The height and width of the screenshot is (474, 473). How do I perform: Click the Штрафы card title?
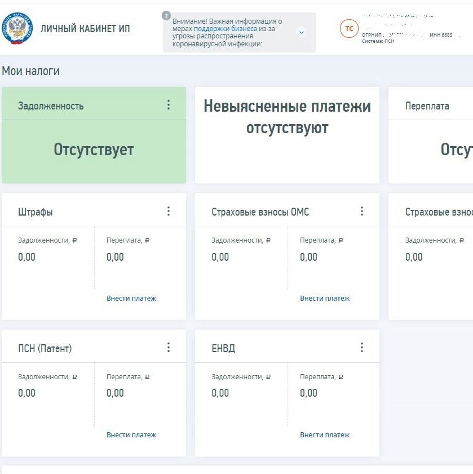36,212
